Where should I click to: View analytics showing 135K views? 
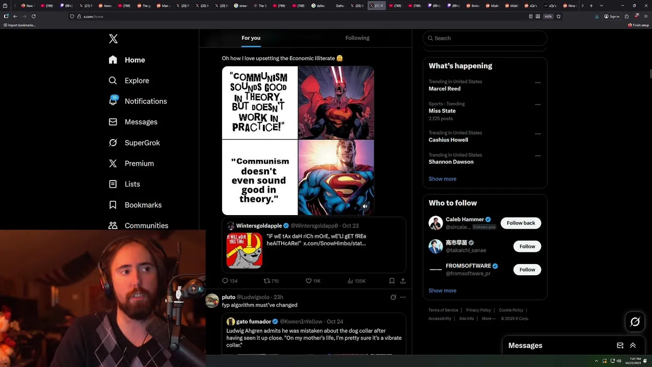[x=356, y=281]
